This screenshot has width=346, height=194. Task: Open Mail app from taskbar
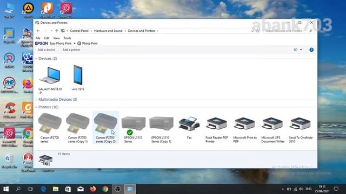point(81,189)
